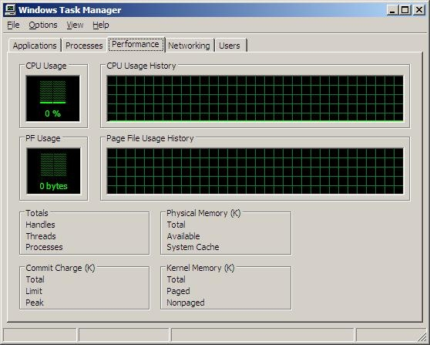This screenshot has width=430, height=345.
Task: Close the Task Manager window
Action: (419, 10)
